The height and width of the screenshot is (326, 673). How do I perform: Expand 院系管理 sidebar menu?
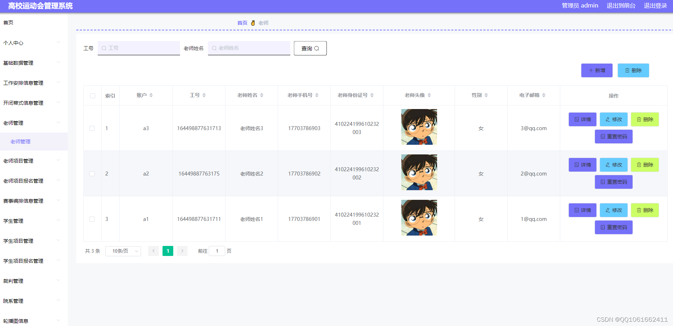(34, 301)
